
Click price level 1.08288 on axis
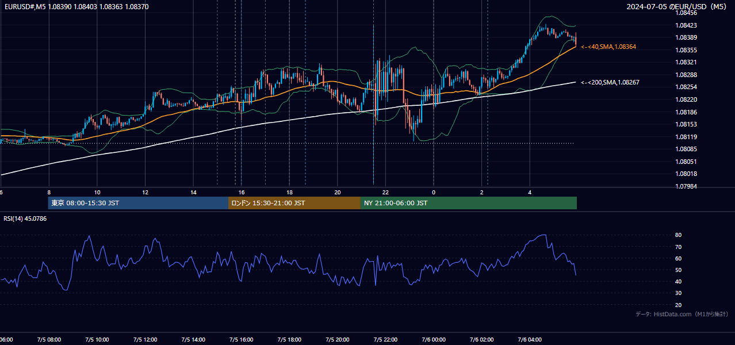[686, 75]
